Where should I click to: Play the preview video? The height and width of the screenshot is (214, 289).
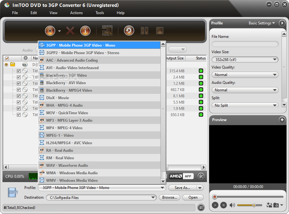[215, 205]
